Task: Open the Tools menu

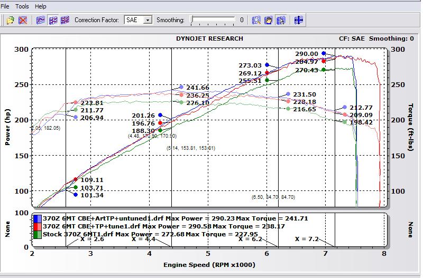Action: click(22, 6)
